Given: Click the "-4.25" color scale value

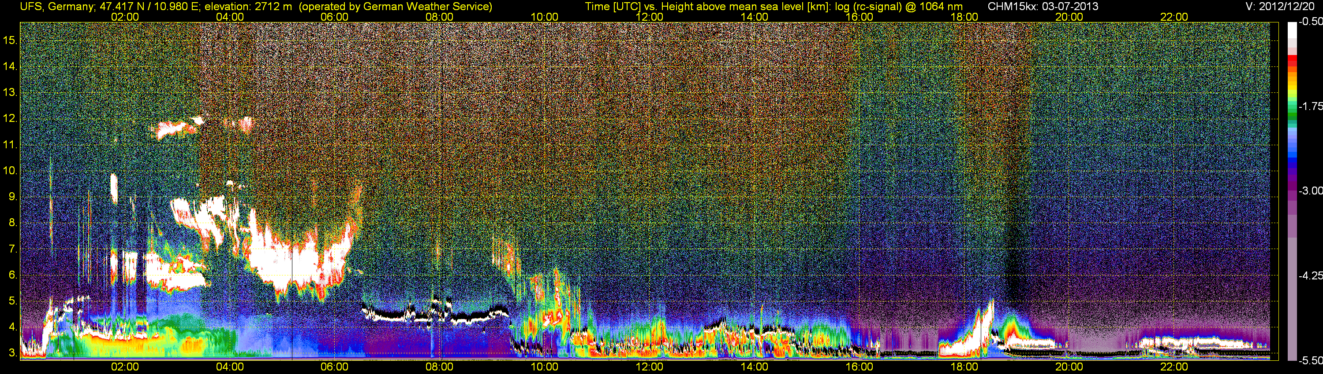Looking at the screenshot, I should point(1311,275).
